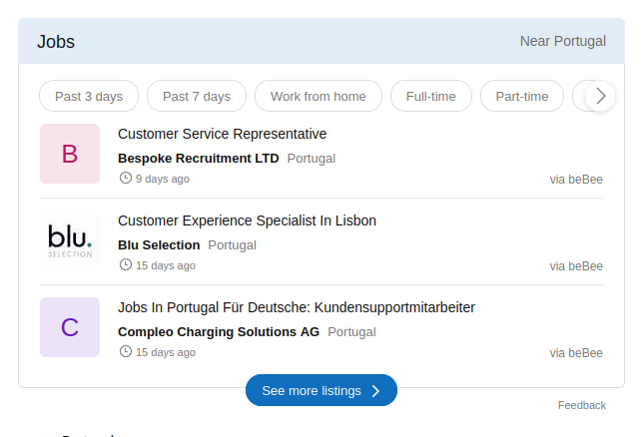
Task: Expand with 'See more listings' button
Action: pyautogui.click(x=321, y=391)
